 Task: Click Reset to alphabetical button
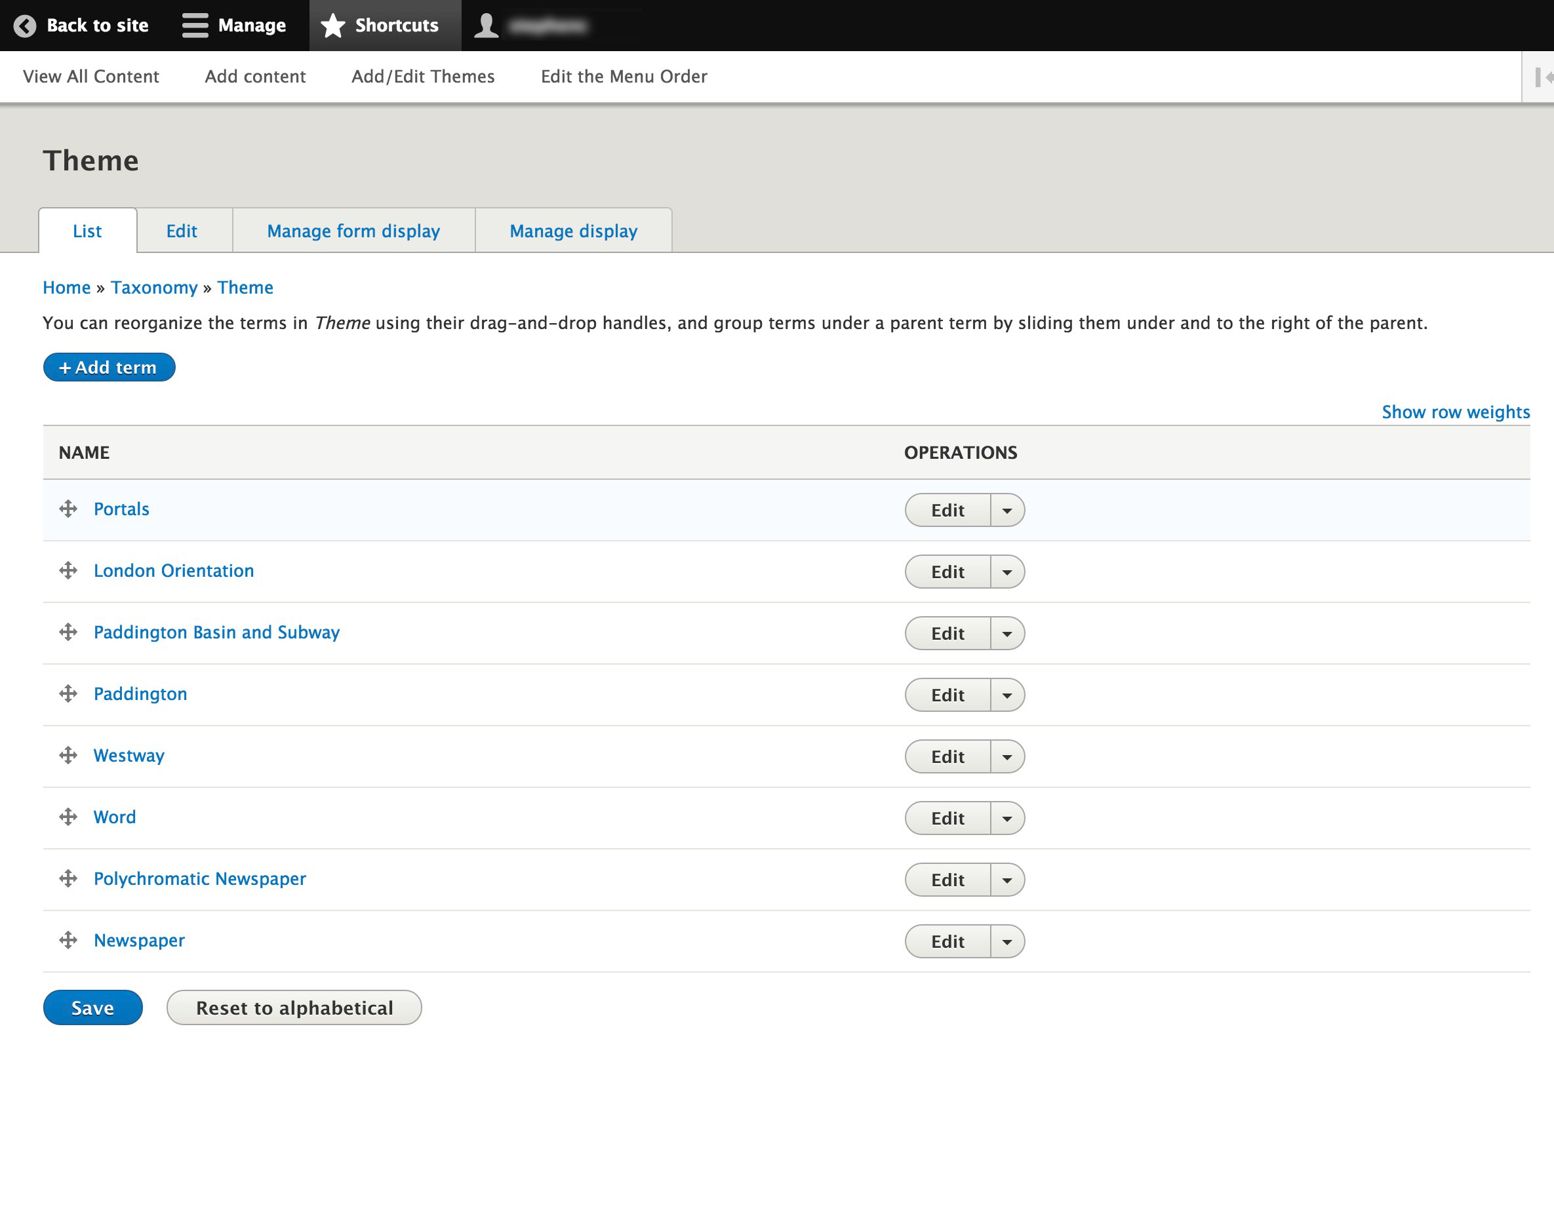click(294, 1008)
